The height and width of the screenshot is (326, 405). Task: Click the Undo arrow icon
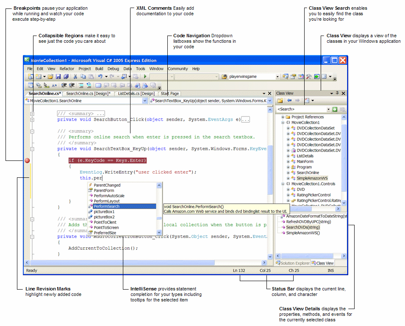coord(100,76)
